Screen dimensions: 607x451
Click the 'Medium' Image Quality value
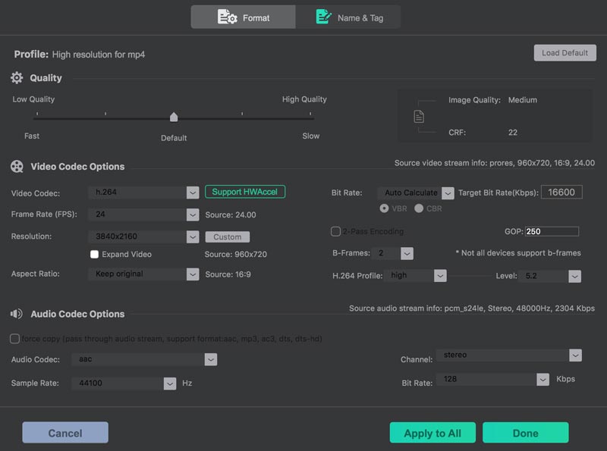pyautogui.click(x=523, y=100)
